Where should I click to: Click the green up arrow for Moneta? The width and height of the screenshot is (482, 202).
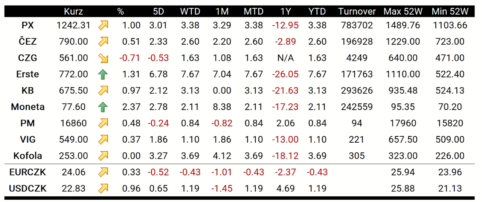(103, 107)
